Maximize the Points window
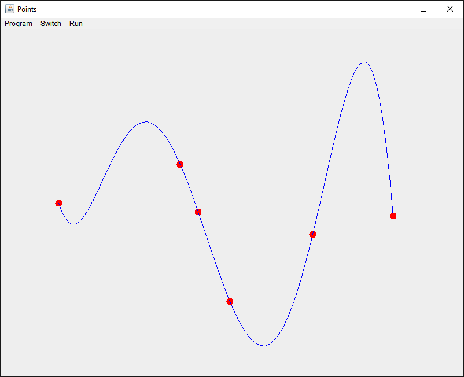Image resolution: width=464 pixels, height=377 pixels. (x=424, y=9)
